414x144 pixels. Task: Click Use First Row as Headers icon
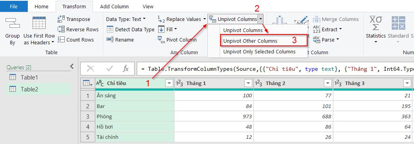pyautogui.click(x=39, y=23)
